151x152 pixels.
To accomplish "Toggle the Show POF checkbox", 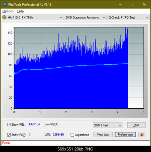I will 9,135.
